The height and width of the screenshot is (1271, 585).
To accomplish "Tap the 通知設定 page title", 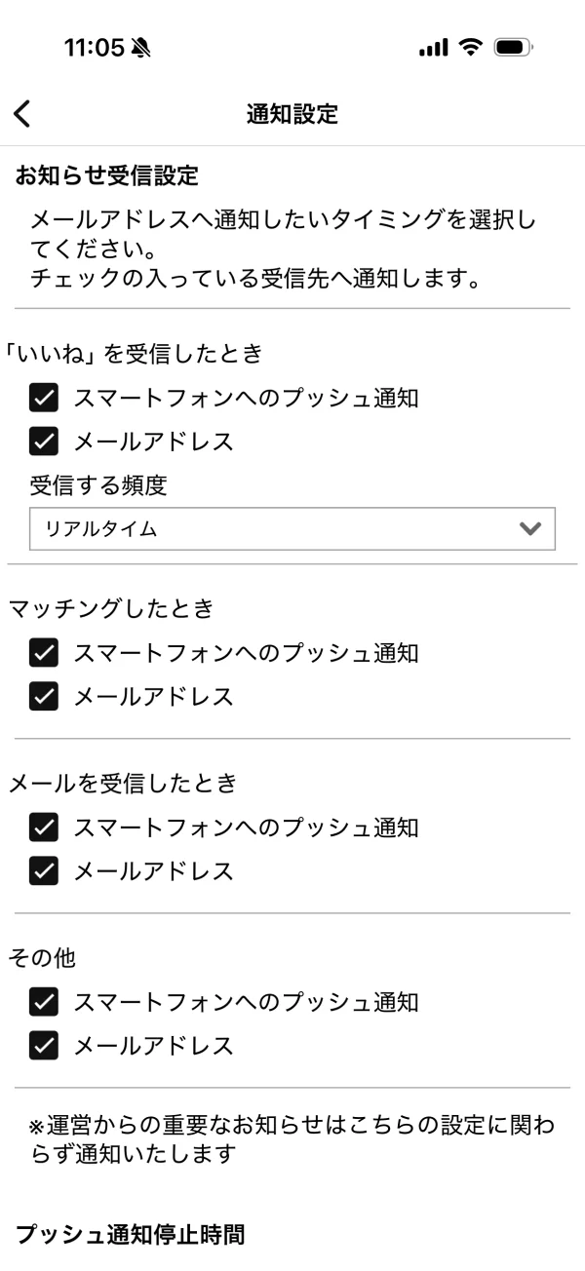I will tap(292, 114).
